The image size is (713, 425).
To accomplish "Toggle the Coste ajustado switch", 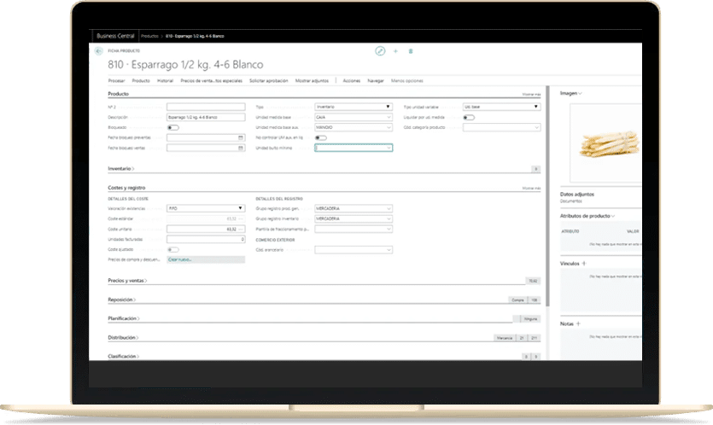I will point(172,249).
